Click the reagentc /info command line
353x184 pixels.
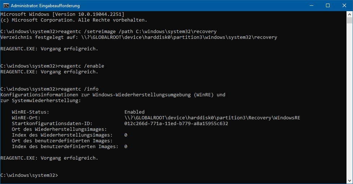49,89
